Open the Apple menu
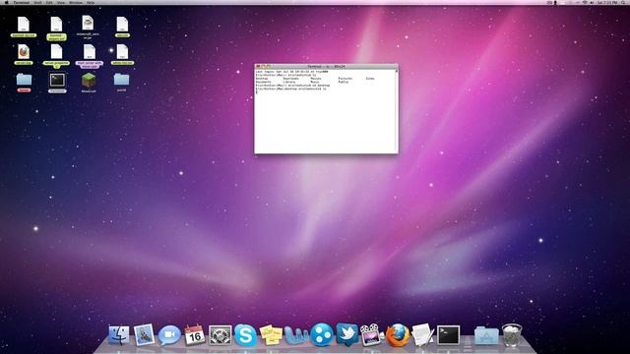Image resolution: width=630 pixels, height=354 pixels. [x=7, y=2]
